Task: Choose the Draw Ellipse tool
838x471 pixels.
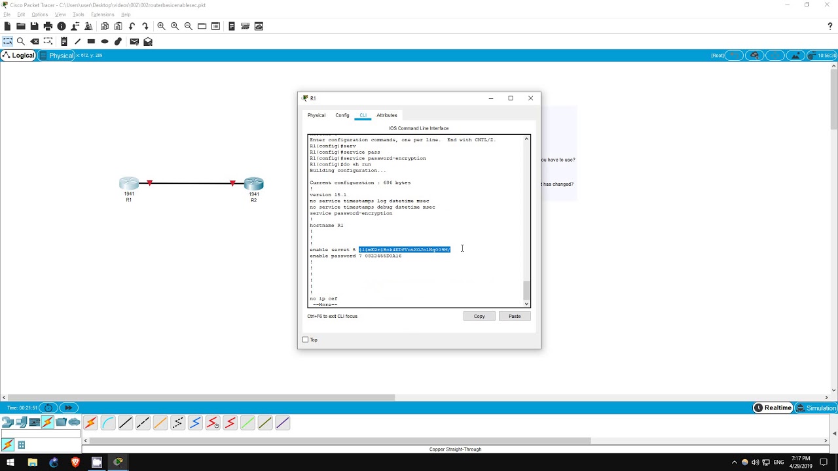Action: (x=105, y=41)
